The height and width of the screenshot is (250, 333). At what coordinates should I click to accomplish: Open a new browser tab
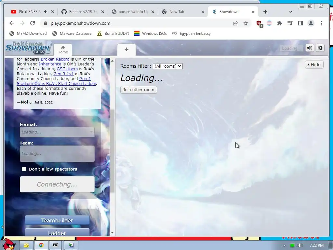point(265,12)
